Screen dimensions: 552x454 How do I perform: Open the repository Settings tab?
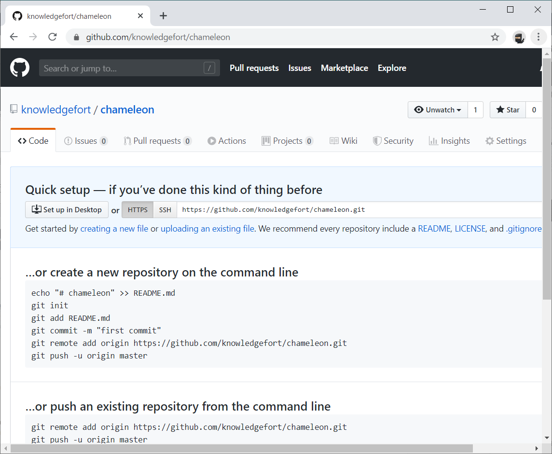pos(506,141)
